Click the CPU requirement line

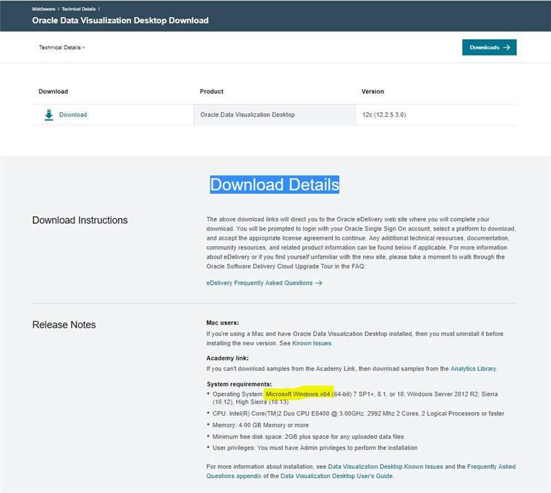358,414
